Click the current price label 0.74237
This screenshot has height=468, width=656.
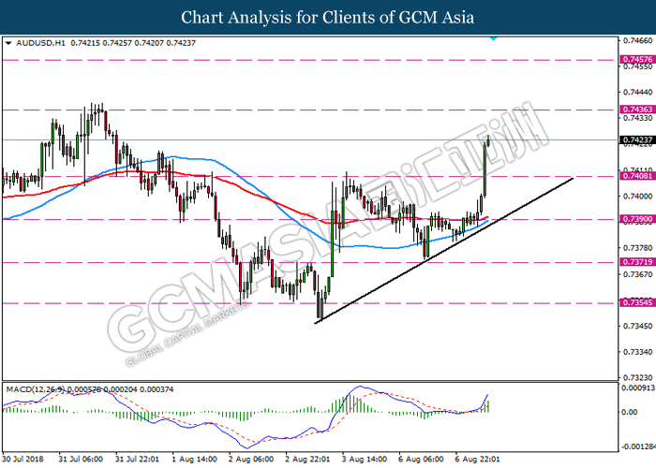coord(637,140)
